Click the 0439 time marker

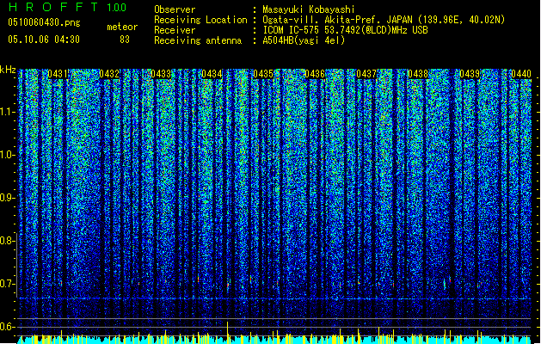pos(470,74)
